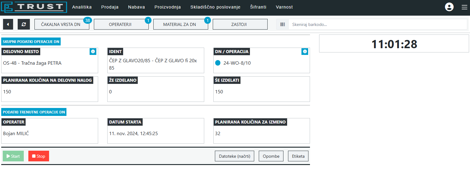This screenshot has width=470, height=176.
Task: Expand the Nabava menu
Action: click(136, 7)
